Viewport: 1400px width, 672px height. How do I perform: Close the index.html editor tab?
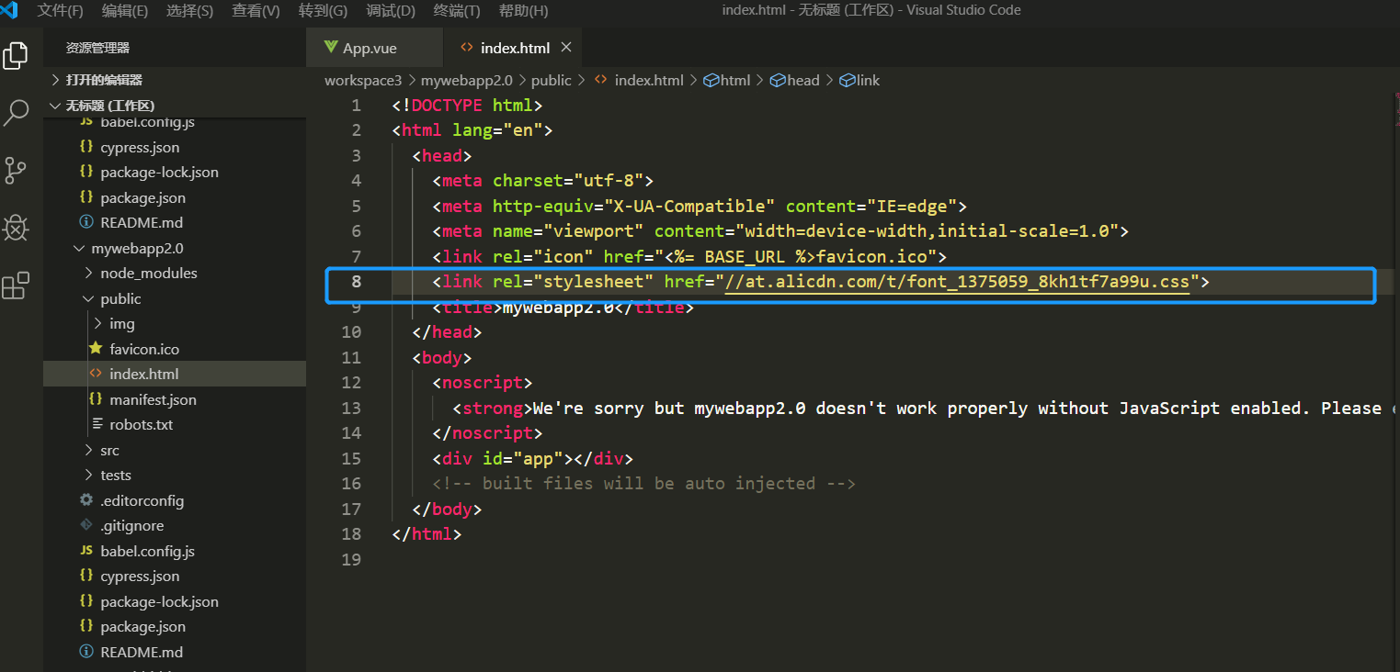[x=565, y=48]
